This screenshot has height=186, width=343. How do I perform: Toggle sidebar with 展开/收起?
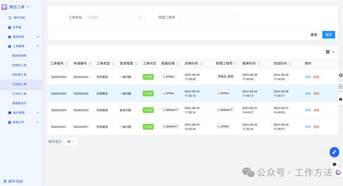coord(13,181)
